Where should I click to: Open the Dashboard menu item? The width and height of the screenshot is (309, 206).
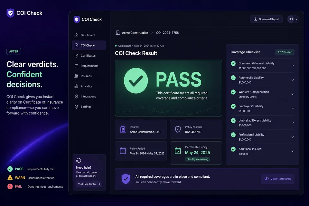tap(89, 35)
